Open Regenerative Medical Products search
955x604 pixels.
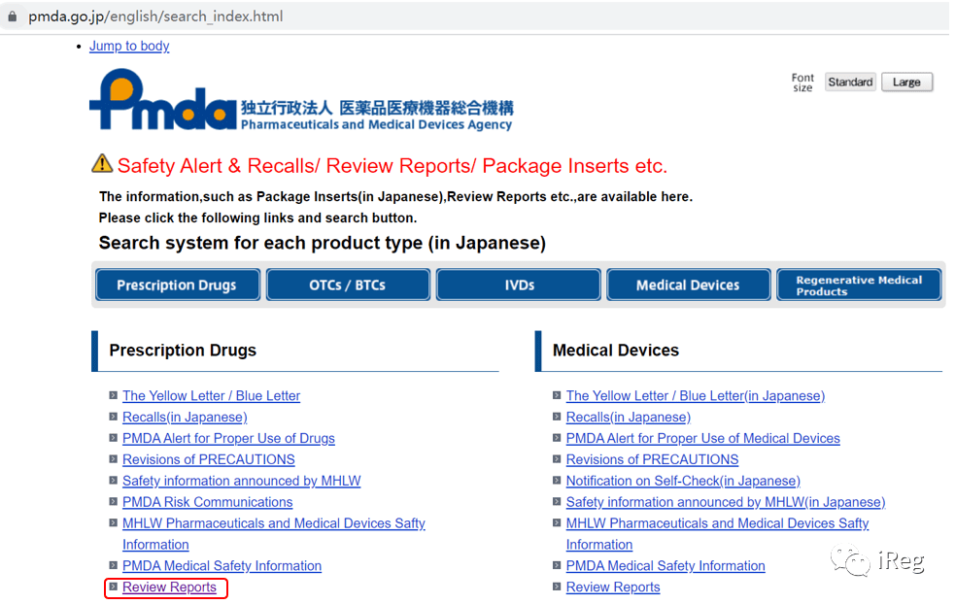(859, 285)
